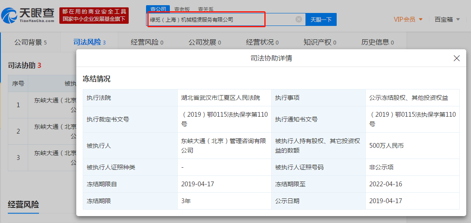Click the 被执行人证照号码 label cell

318,167
